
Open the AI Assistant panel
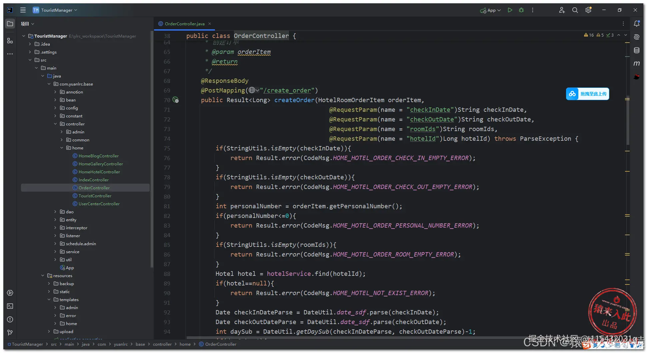click(x=637, y=37)
